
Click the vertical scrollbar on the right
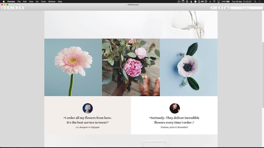tap(262, 64)
